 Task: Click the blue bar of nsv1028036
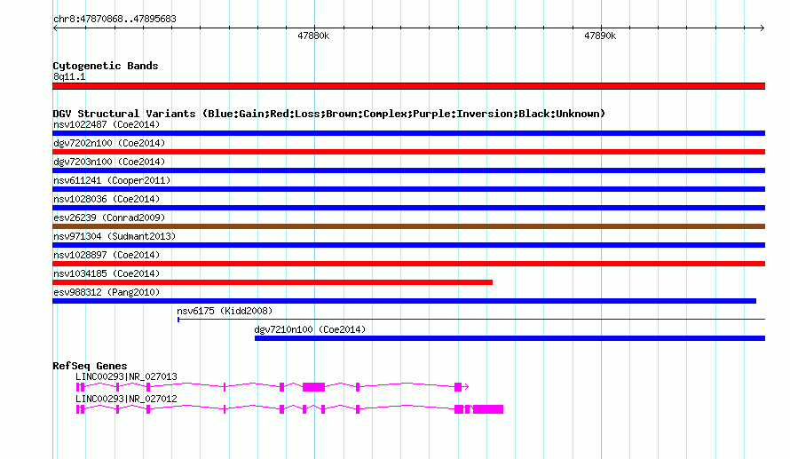click(x=408, y=208)
